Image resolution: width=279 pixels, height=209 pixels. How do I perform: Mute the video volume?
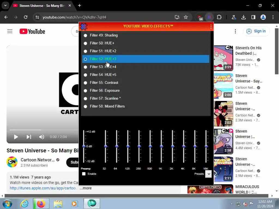point(41,137)
